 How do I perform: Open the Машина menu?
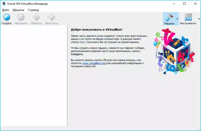tap(18, 10)
